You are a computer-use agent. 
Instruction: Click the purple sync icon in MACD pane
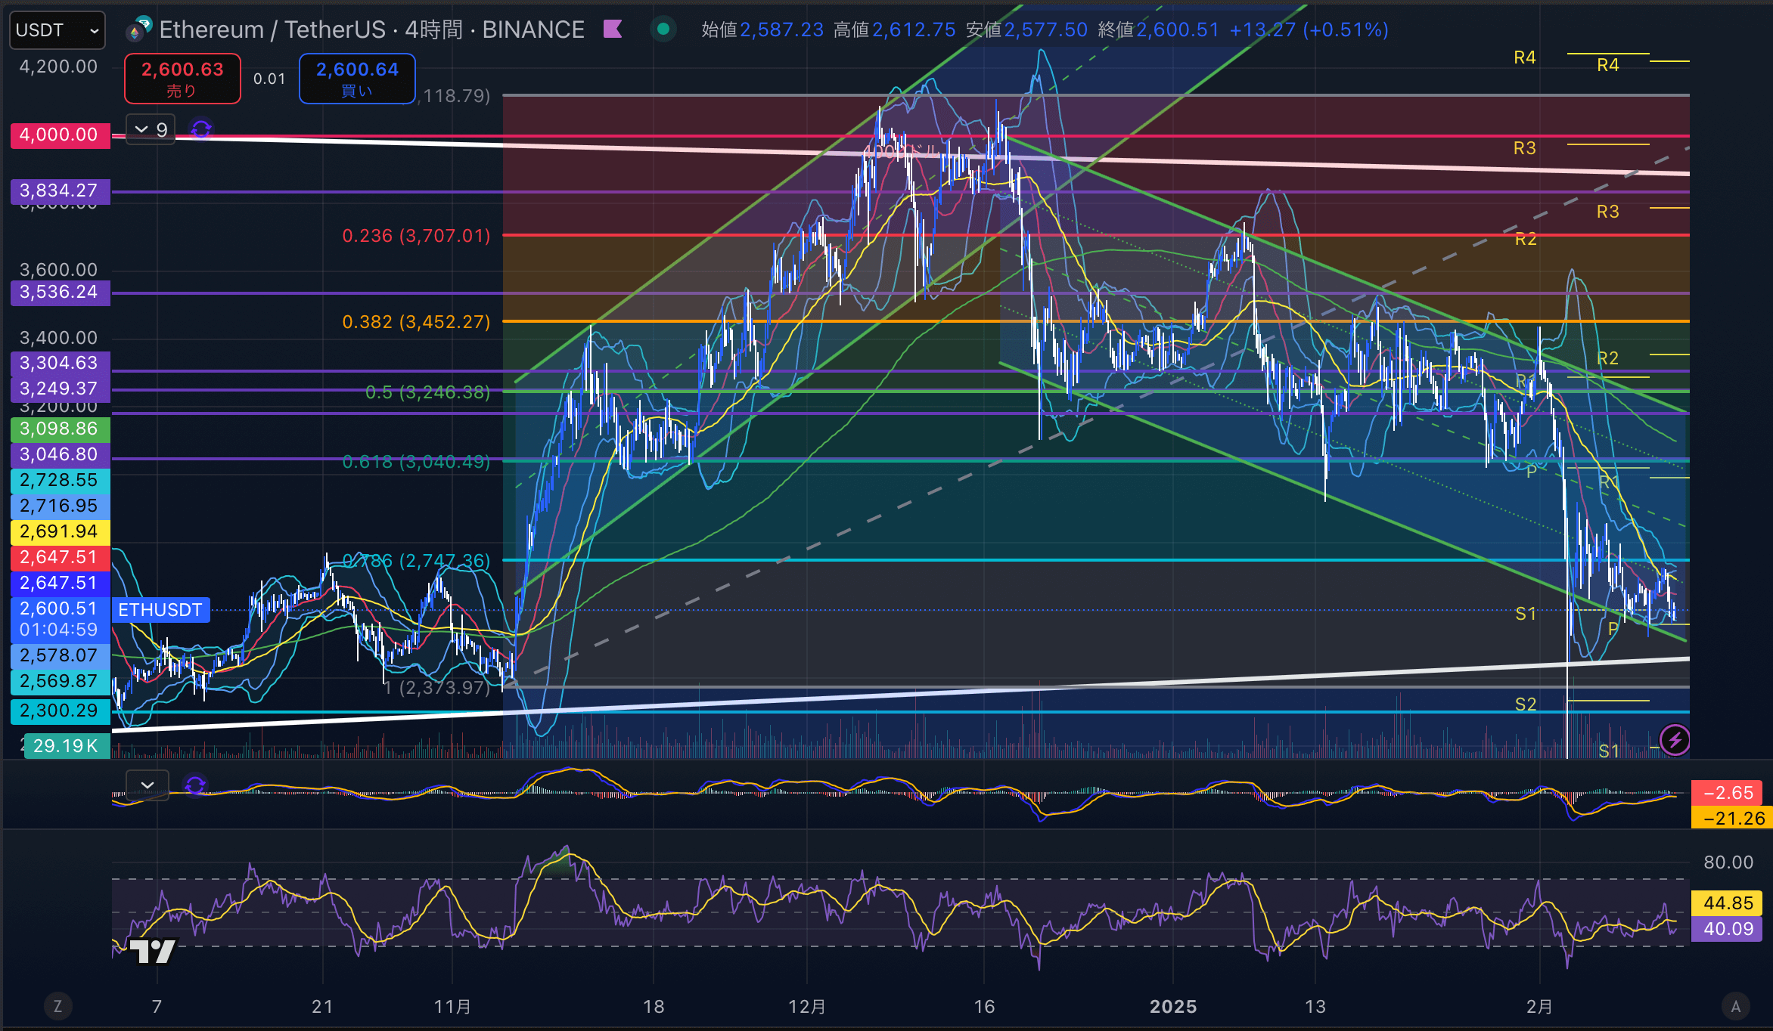(195, 785)
